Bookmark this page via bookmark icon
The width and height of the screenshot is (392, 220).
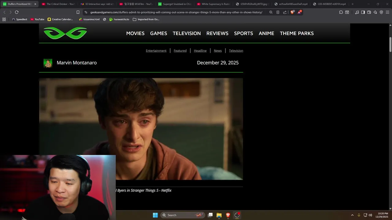pos(78,12)
